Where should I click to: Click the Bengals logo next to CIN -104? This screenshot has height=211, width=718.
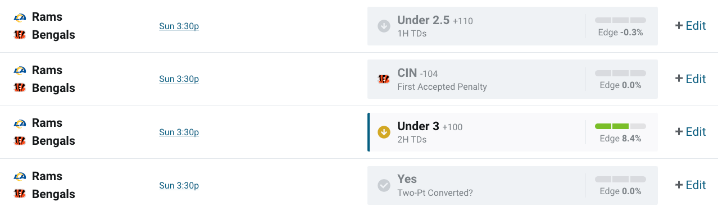[384, 79]
